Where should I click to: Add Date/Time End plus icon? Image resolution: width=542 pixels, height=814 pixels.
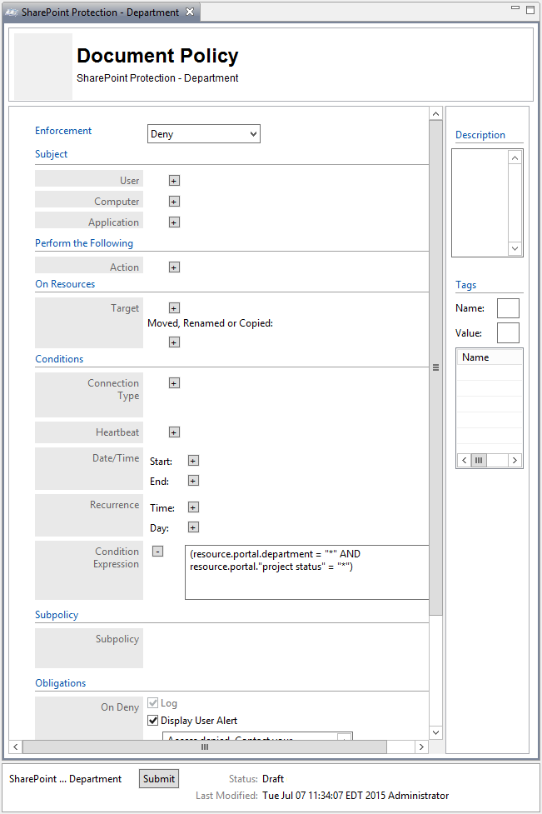[193, 482]
